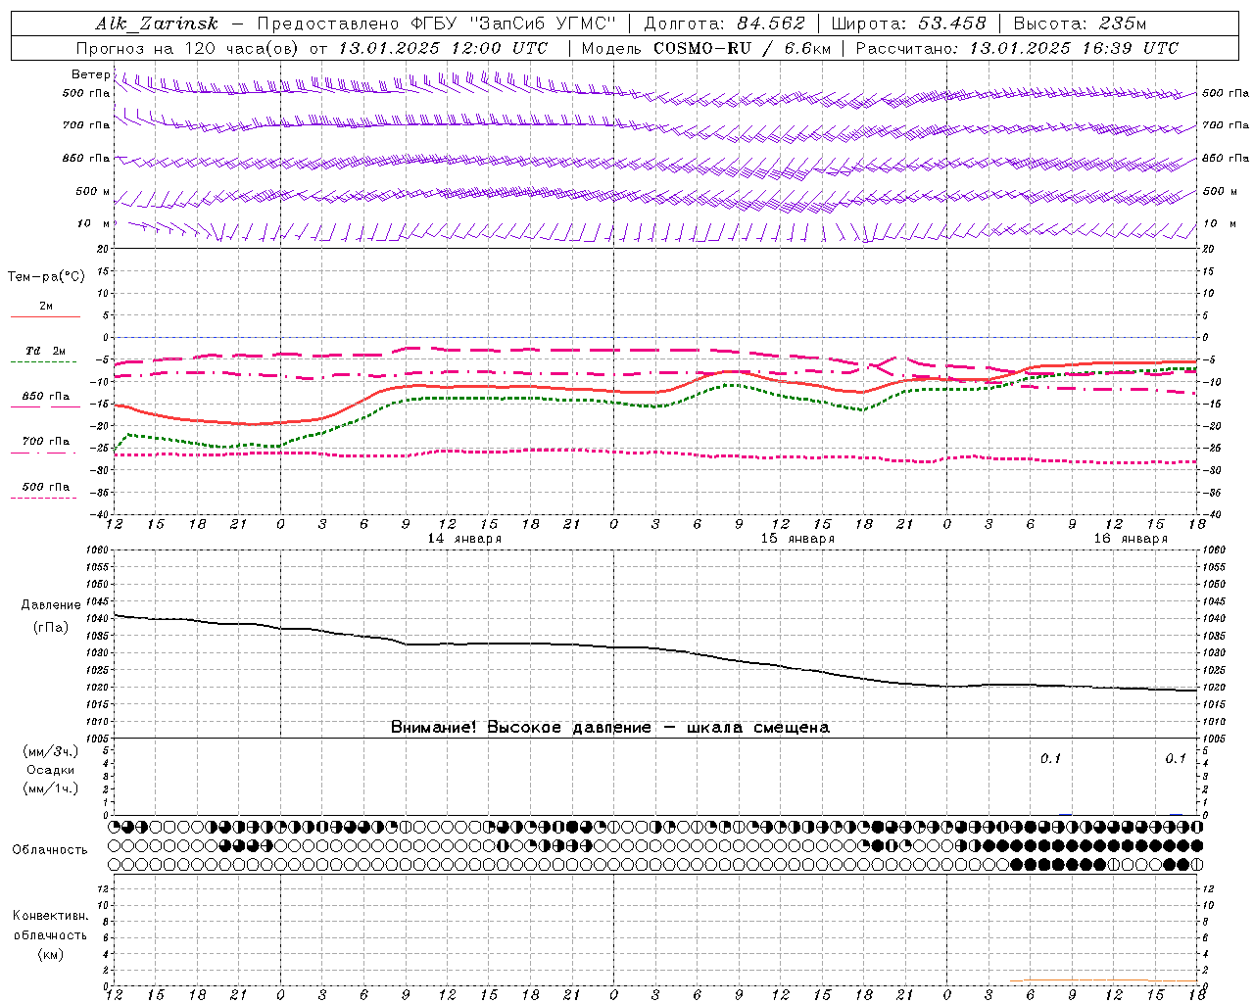This screenshot has height=1003, width=1254.
Task: Click the black surface pressure curve
Action: point(656,649)
